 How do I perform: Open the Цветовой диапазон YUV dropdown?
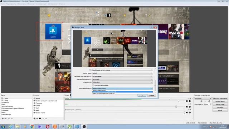pos(122,79)
